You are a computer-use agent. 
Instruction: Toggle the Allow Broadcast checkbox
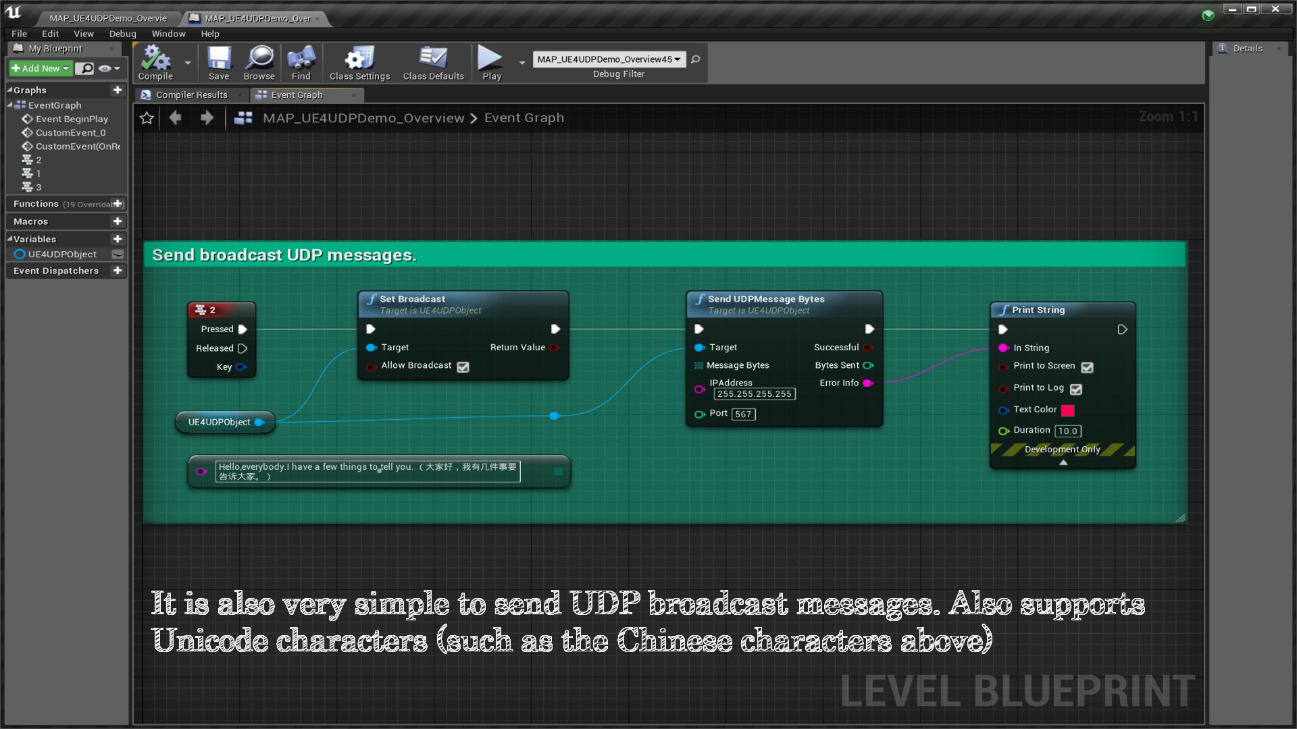click(x=463, y=367)
